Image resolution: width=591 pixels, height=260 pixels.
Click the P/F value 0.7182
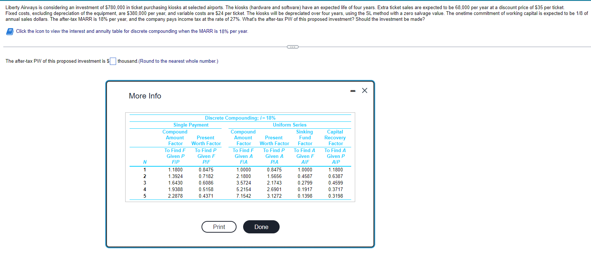tap(206, 176)
